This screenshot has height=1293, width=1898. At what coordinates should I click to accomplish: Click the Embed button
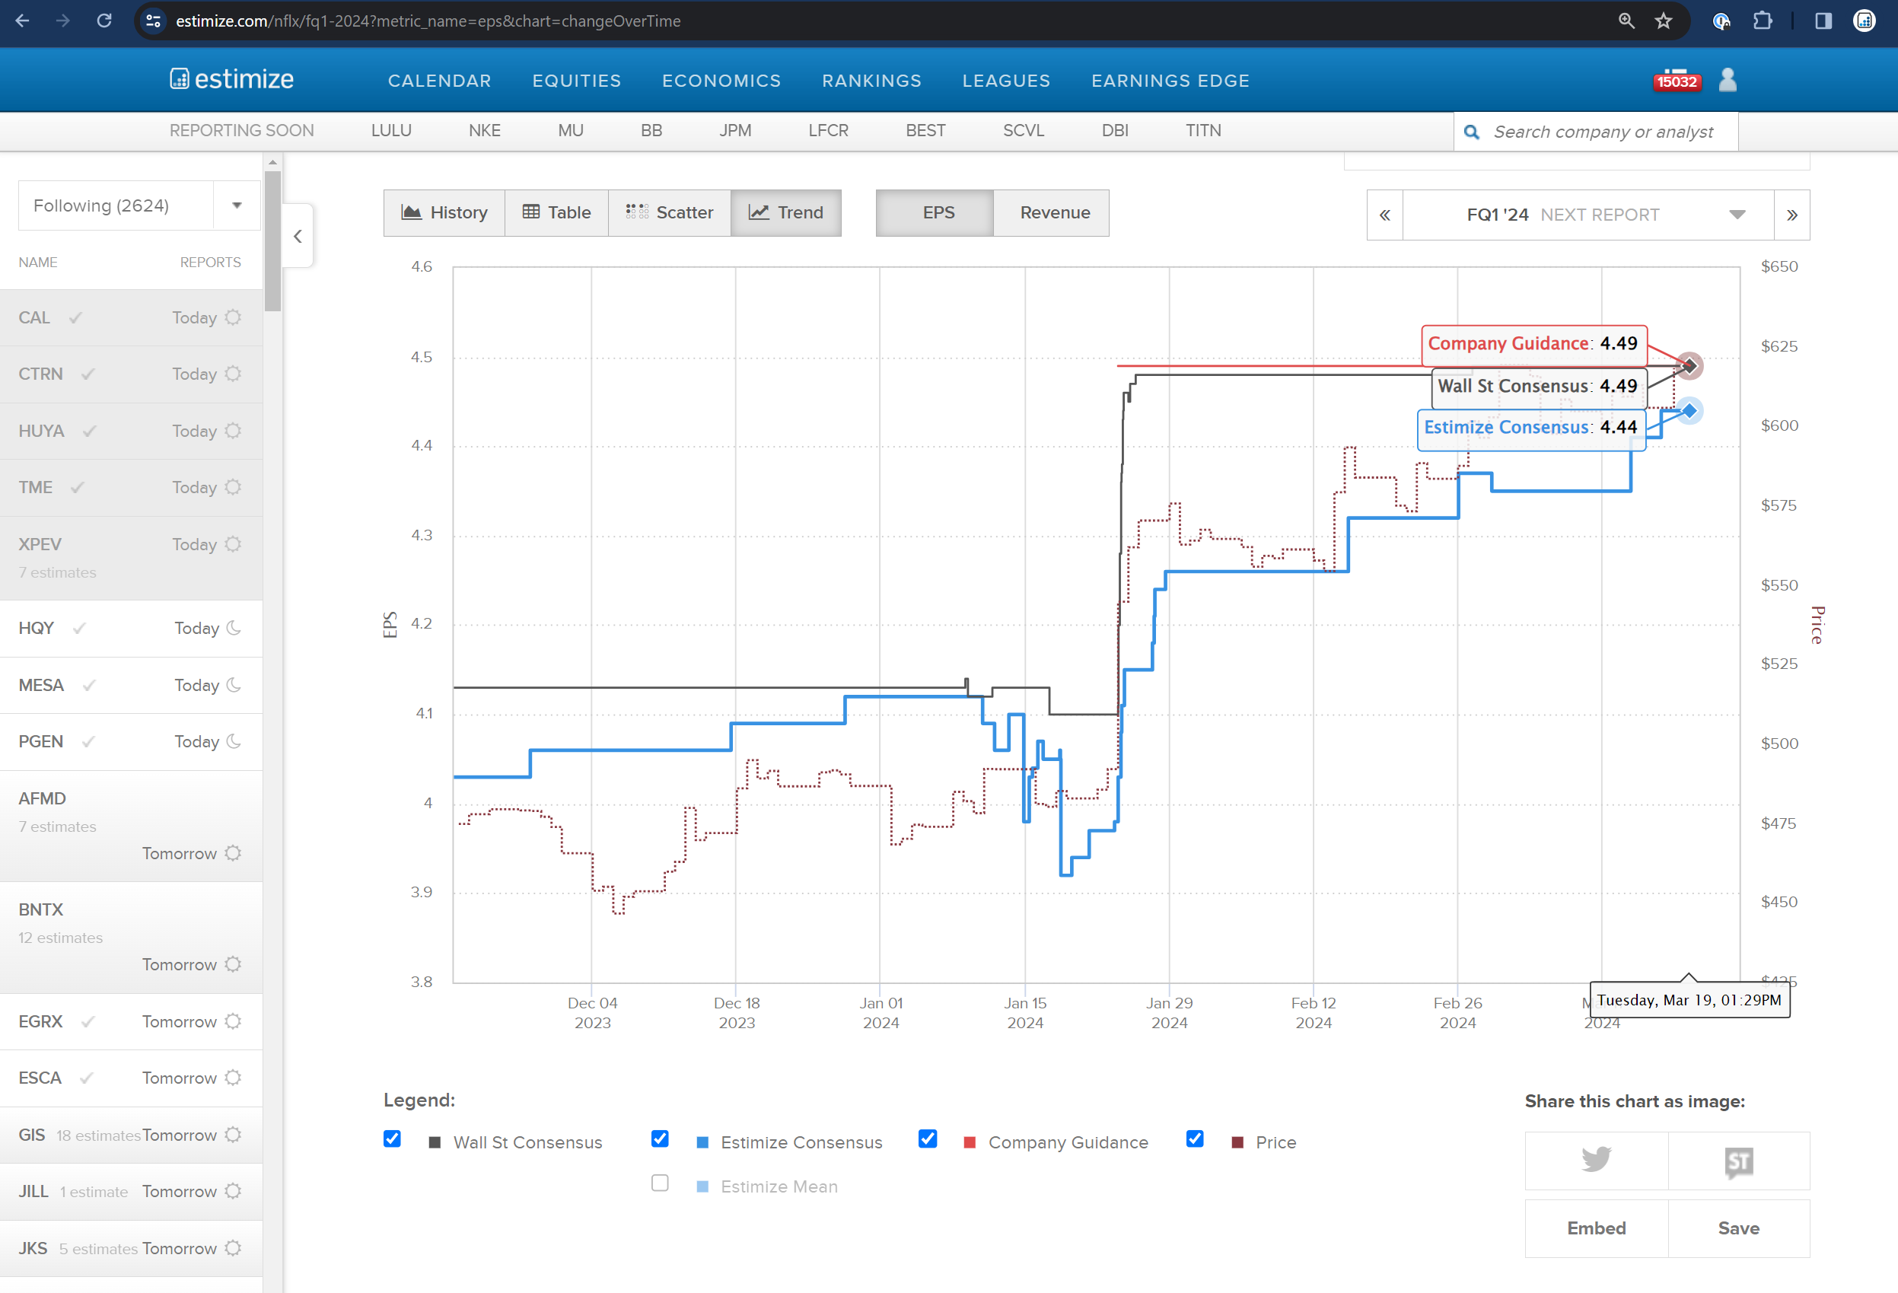click(x=1596, y=1228)
